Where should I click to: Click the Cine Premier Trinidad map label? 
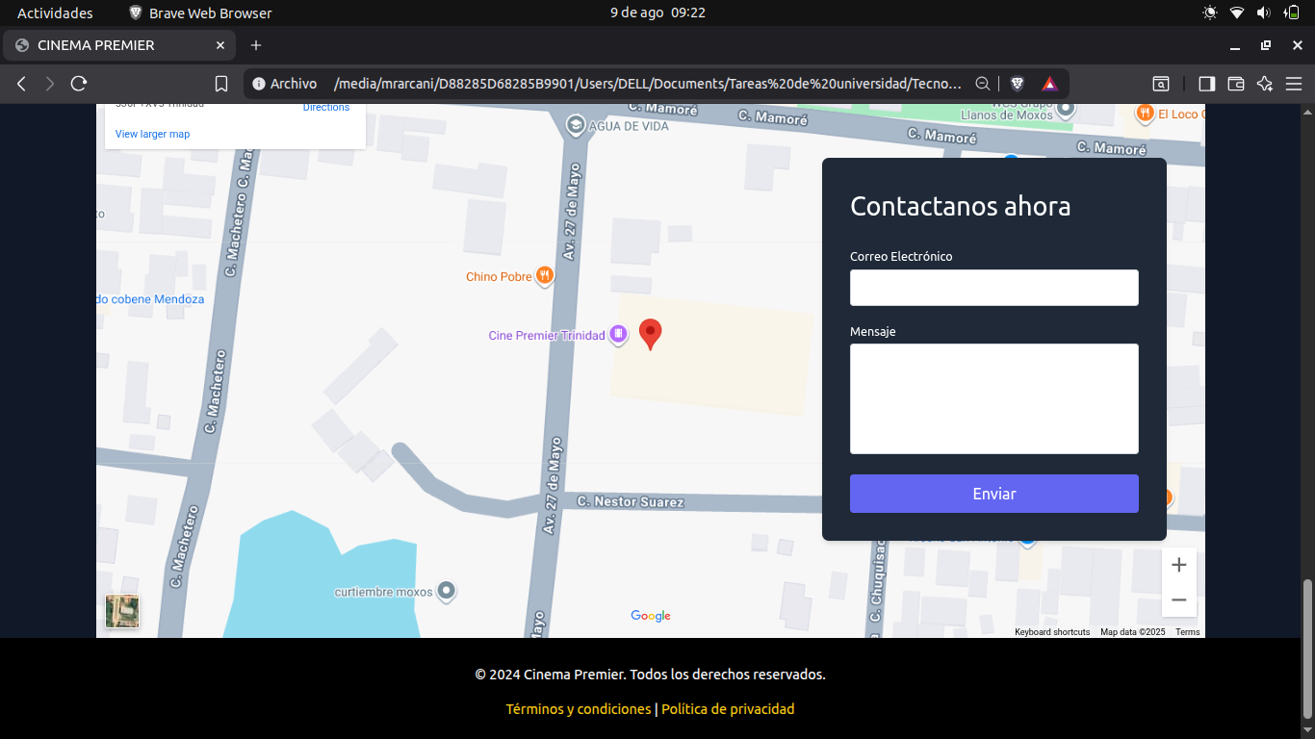pos(547,335)
